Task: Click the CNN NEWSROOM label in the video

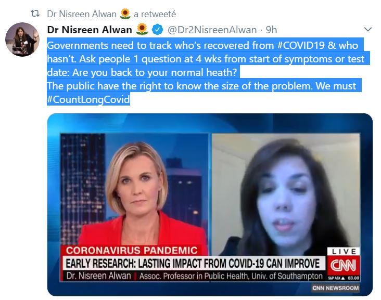Action: (336, 288)
